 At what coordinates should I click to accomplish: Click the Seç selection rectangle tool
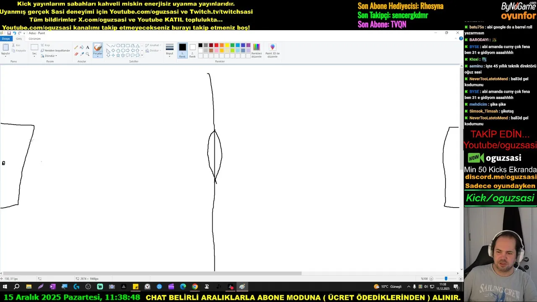(34, 47)
